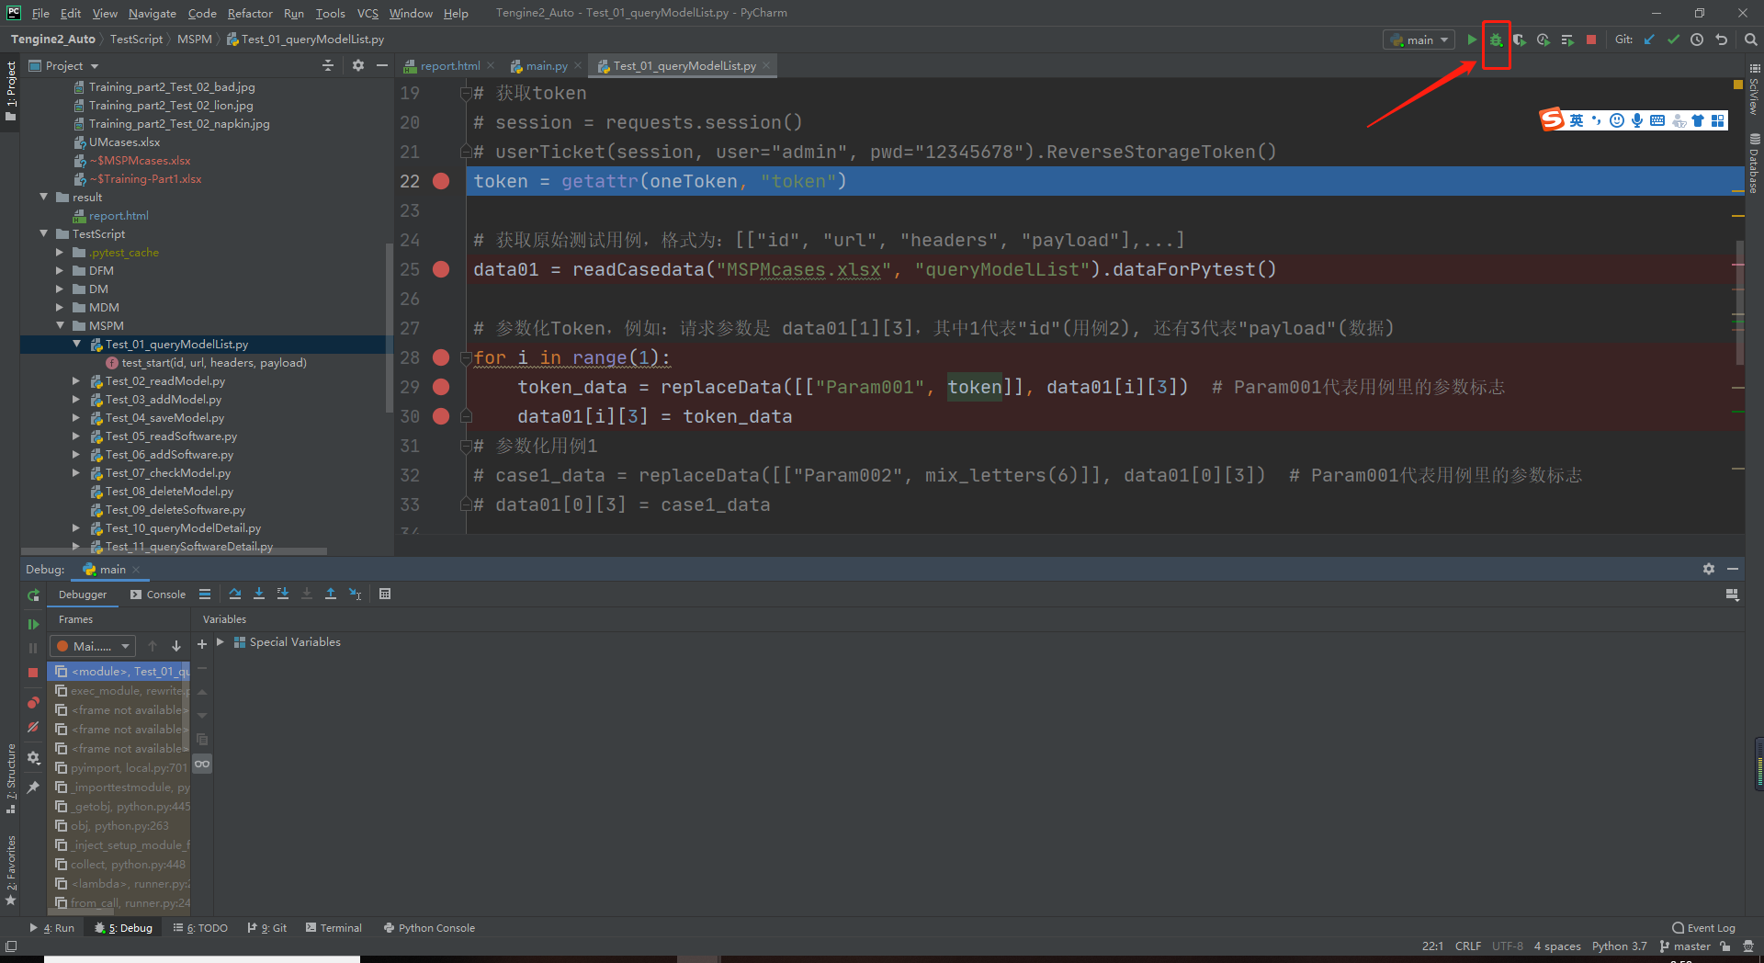The image size is (1764, 963).
Task: Collapse all in Project panel toolbar
Action: [x=328, y=65]
